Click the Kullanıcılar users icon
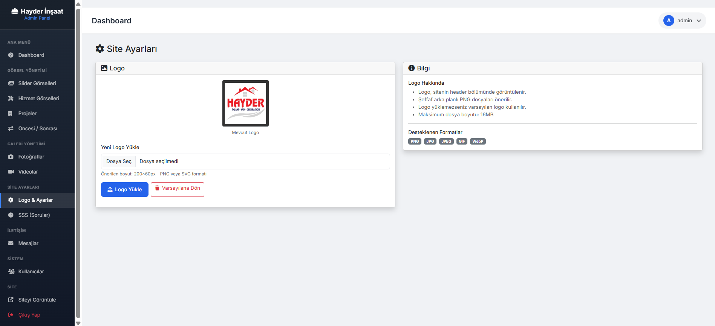 [x=11, y=271]
